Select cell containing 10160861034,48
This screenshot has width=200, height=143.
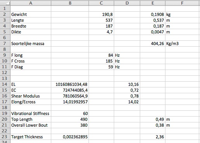click(x=70, y=84)
